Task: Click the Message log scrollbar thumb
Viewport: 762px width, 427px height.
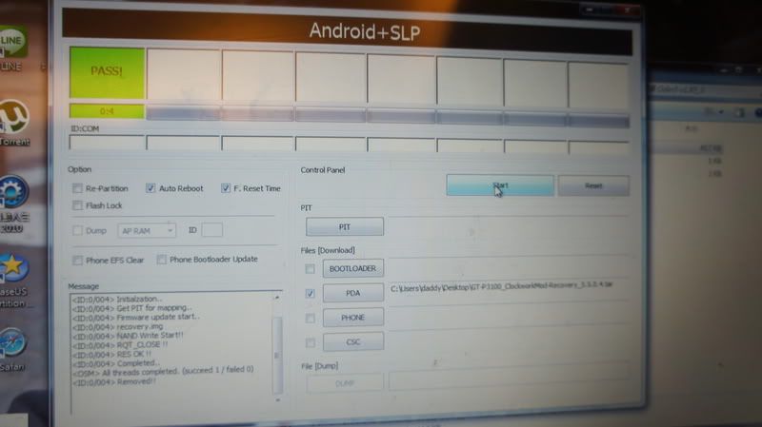Action: tap(277, 355)
